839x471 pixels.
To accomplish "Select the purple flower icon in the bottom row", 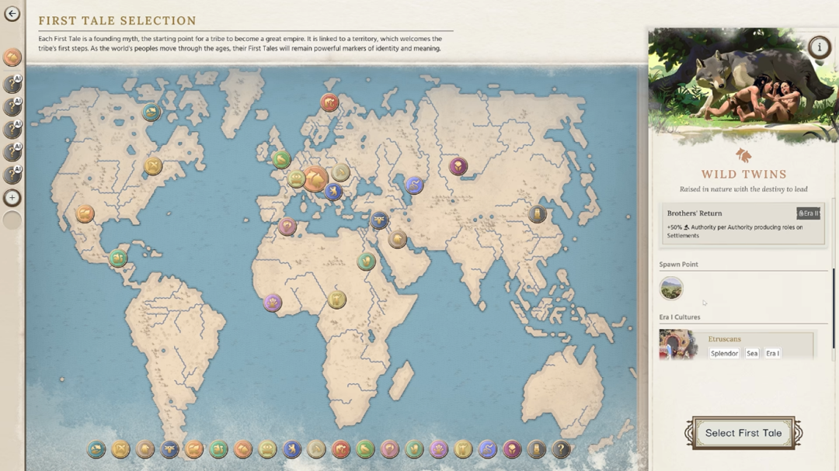I will [439, 449].
